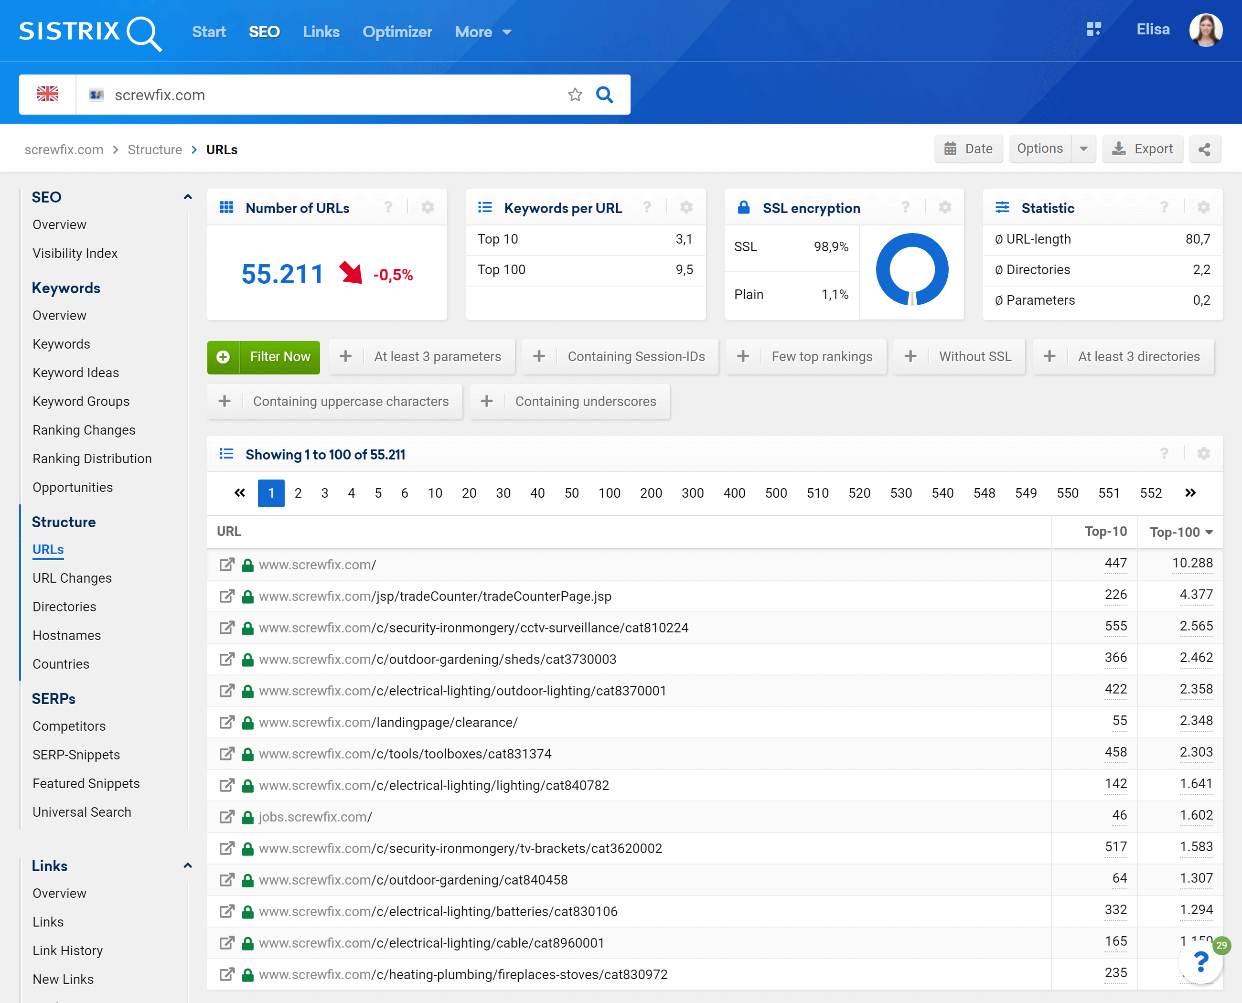This screenshot has width=1242, height=1003.
Task: Go to last page with double-right arrows
Action: pyautogui.click(x=1190, y=493)
